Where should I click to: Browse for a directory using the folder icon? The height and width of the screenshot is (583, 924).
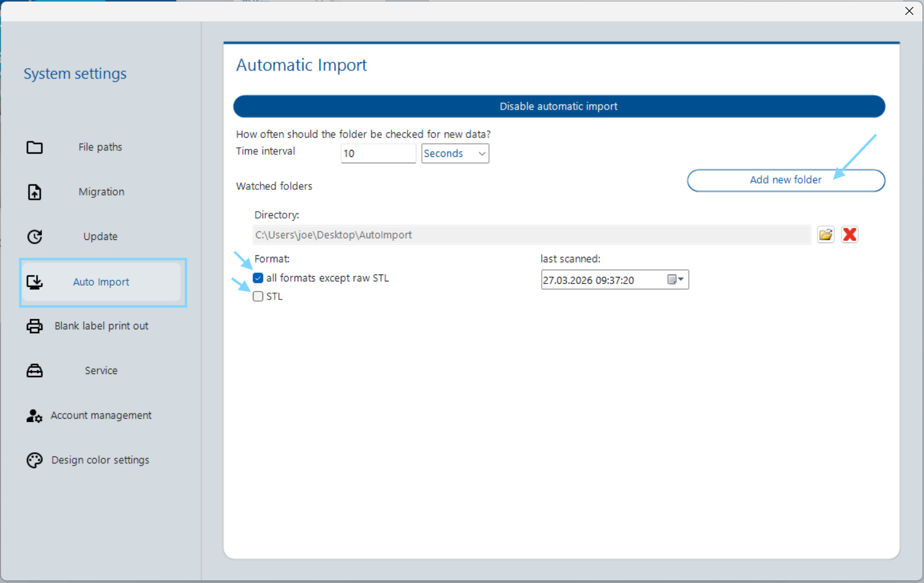coord(826,234)
